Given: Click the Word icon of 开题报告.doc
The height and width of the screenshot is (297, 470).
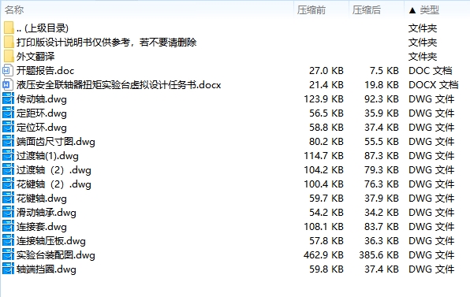Looking at the screenshot, I should point(8,71).
